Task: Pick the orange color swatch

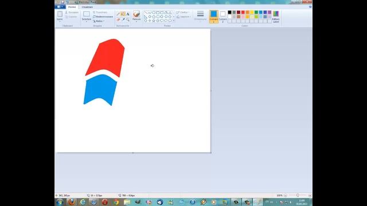Action: tap(247, 13)
